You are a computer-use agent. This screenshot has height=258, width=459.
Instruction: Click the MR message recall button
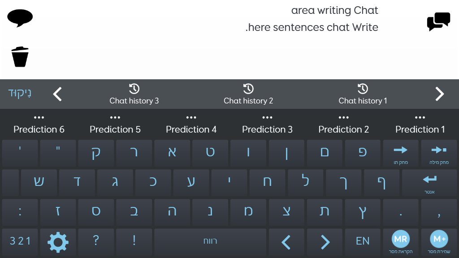(401, 242)
